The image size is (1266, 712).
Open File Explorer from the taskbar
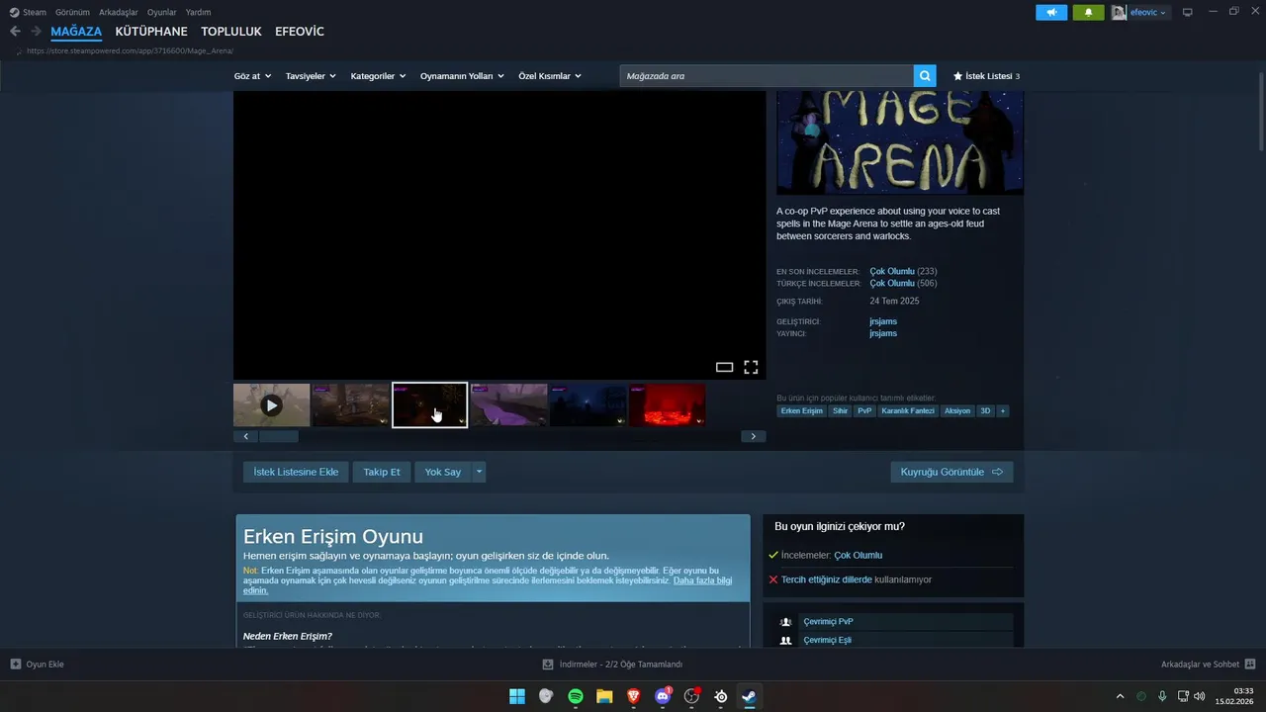pyautogui.click(x=604, y=696)
